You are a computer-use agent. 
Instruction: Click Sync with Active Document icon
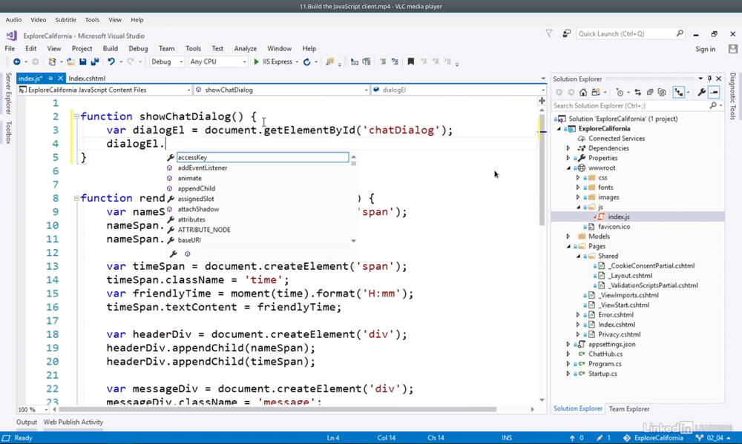point(638,93)
